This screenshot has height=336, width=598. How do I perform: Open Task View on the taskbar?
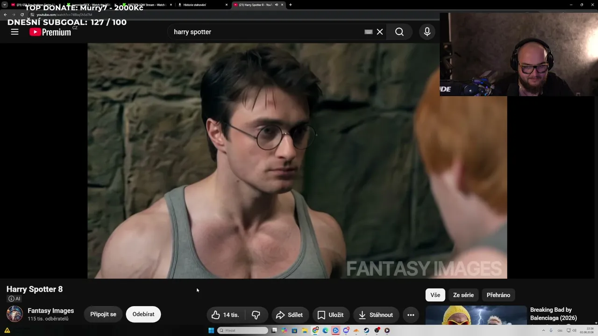pos(274,330)
